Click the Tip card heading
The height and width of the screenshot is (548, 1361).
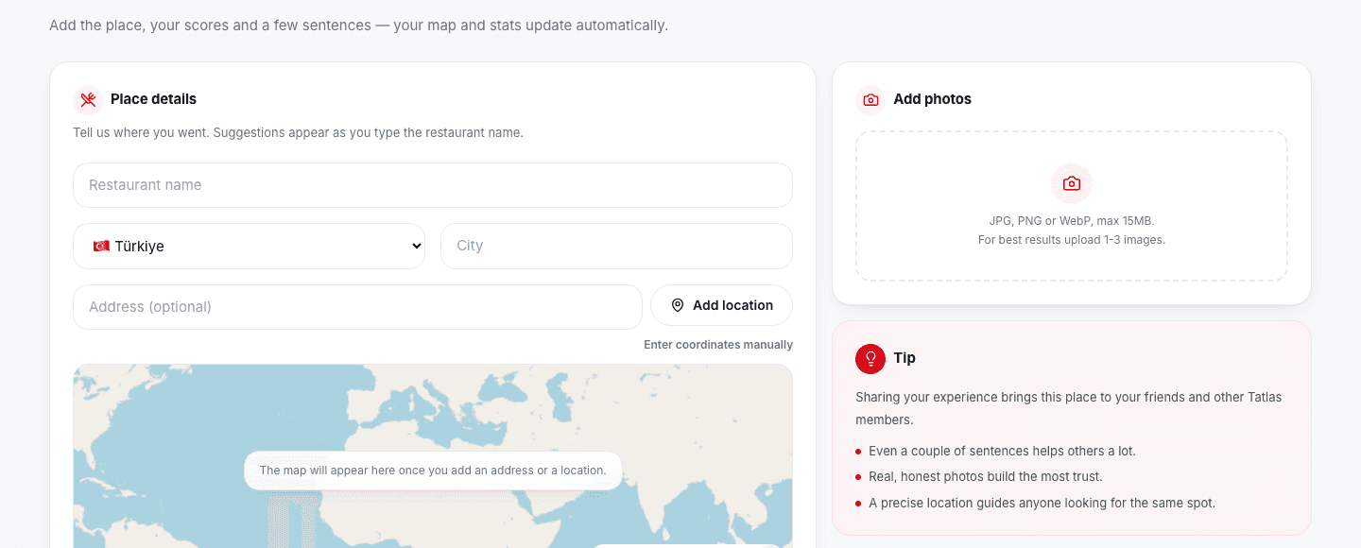[x=904, y=358]
